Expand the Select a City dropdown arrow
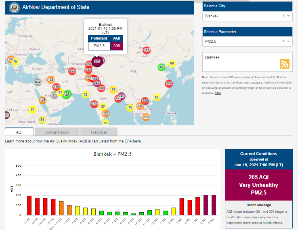Screen dimensions: 298x230 click(288, 16)
